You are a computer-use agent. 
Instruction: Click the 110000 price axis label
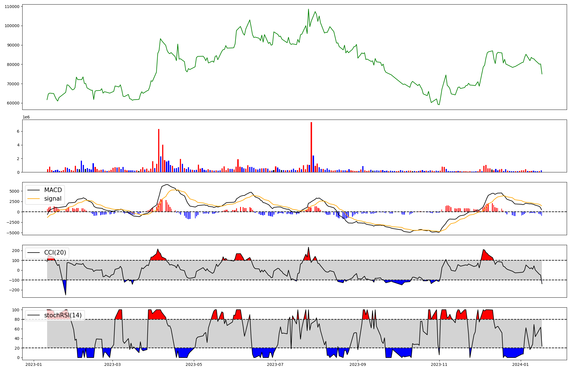pyautogui.click(x=12, y=7)
